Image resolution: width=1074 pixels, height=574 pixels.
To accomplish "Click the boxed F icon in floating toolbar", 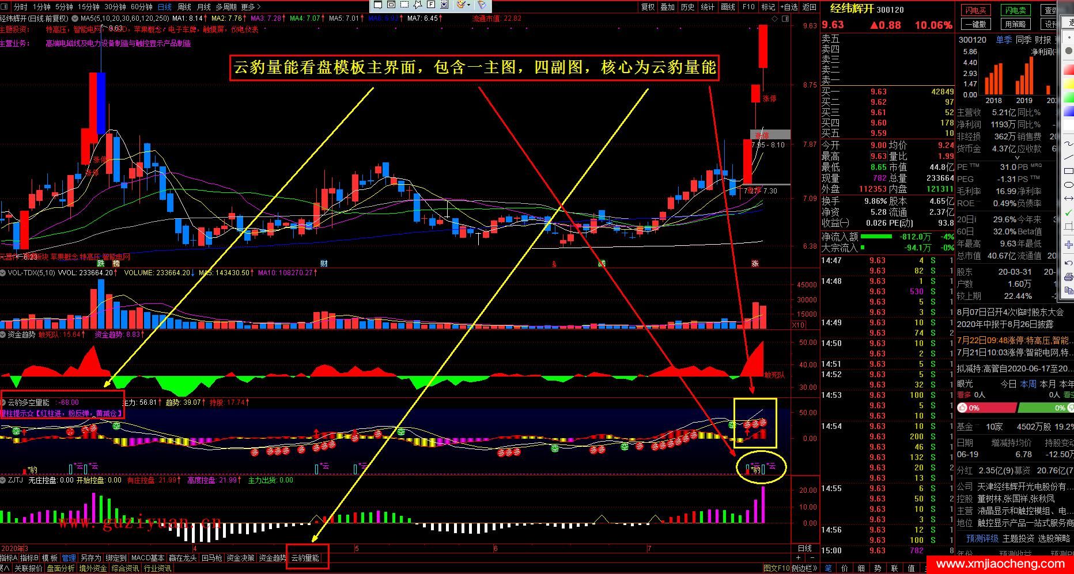I will pos(431,5).
